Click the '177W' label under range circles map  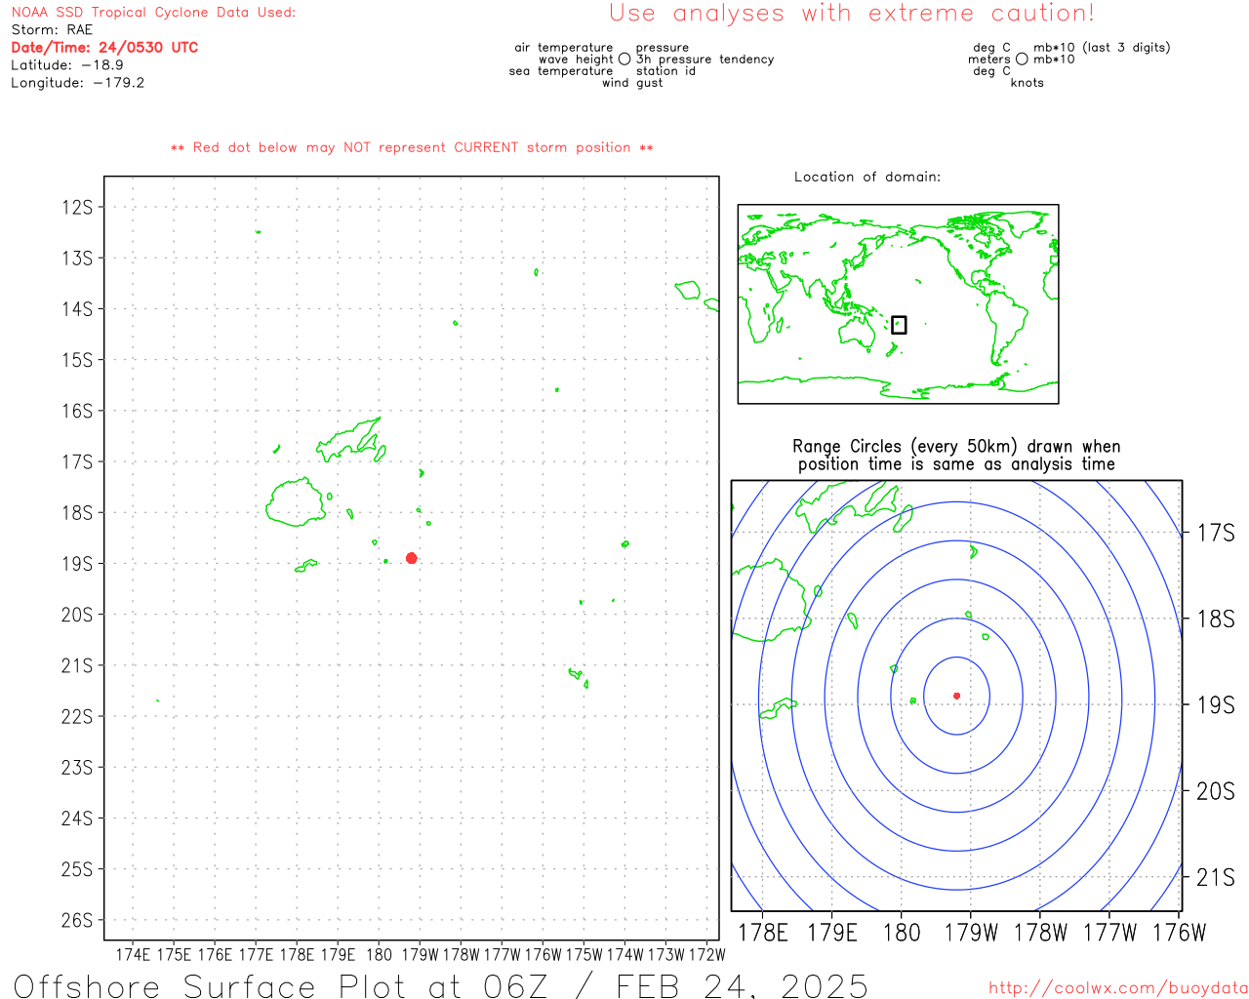tap(1110, 933)
